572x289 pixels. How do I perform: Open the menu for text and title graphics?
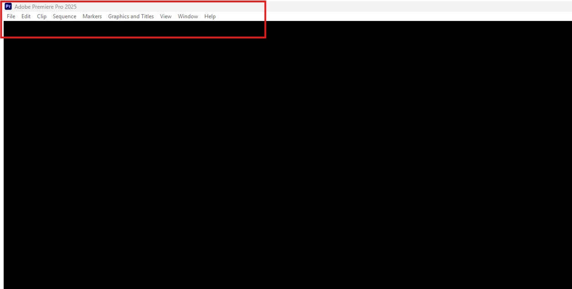click(131, 16)
